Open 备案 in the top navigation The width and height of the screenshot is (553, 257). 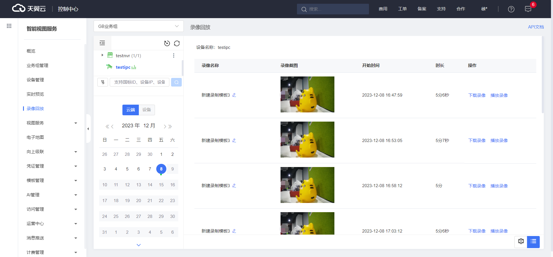point(422,9)
